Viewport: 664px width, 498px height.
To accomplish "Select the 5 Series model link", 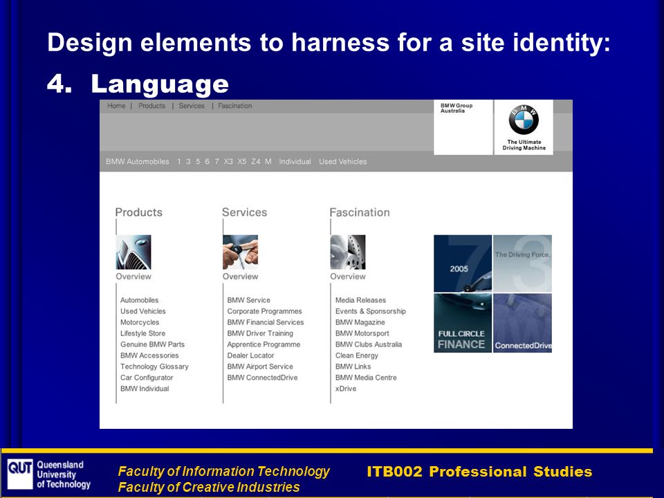I will pos(198,162).
